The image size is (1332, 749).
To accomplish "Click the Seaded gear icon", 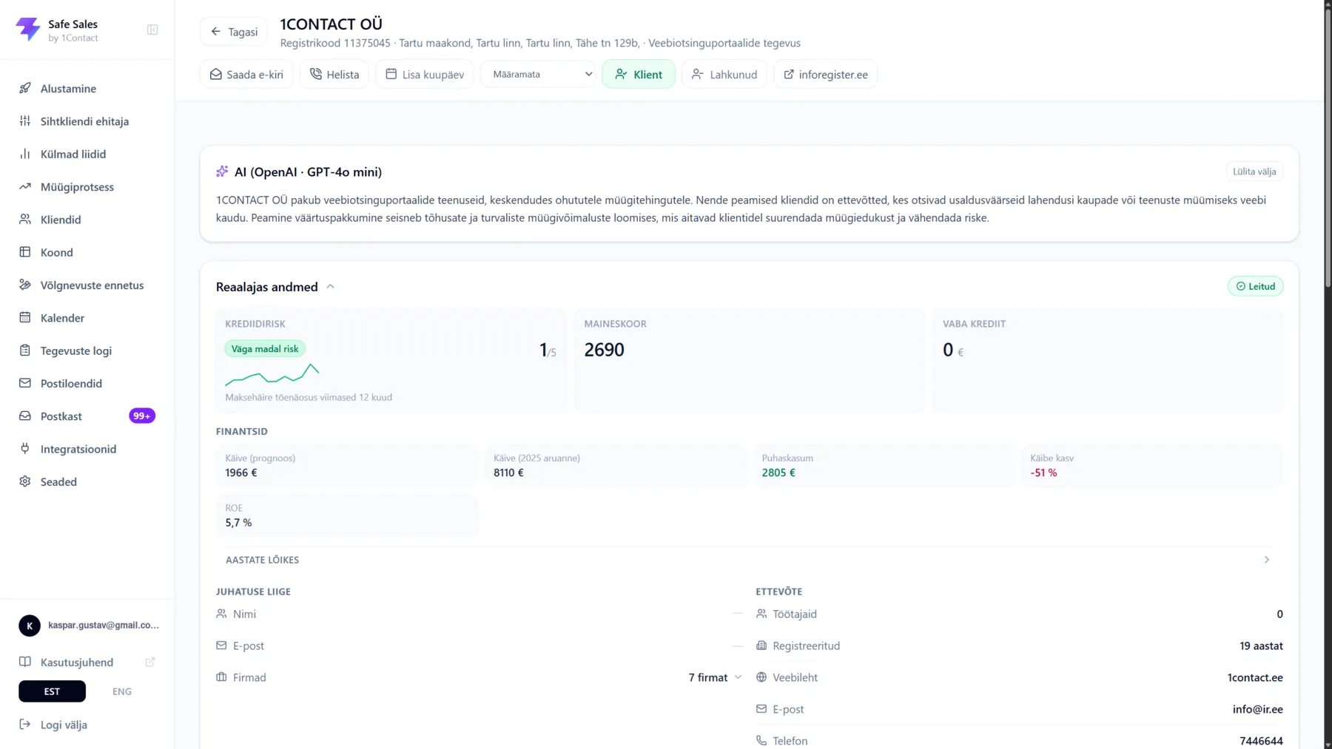I will 25,481.
